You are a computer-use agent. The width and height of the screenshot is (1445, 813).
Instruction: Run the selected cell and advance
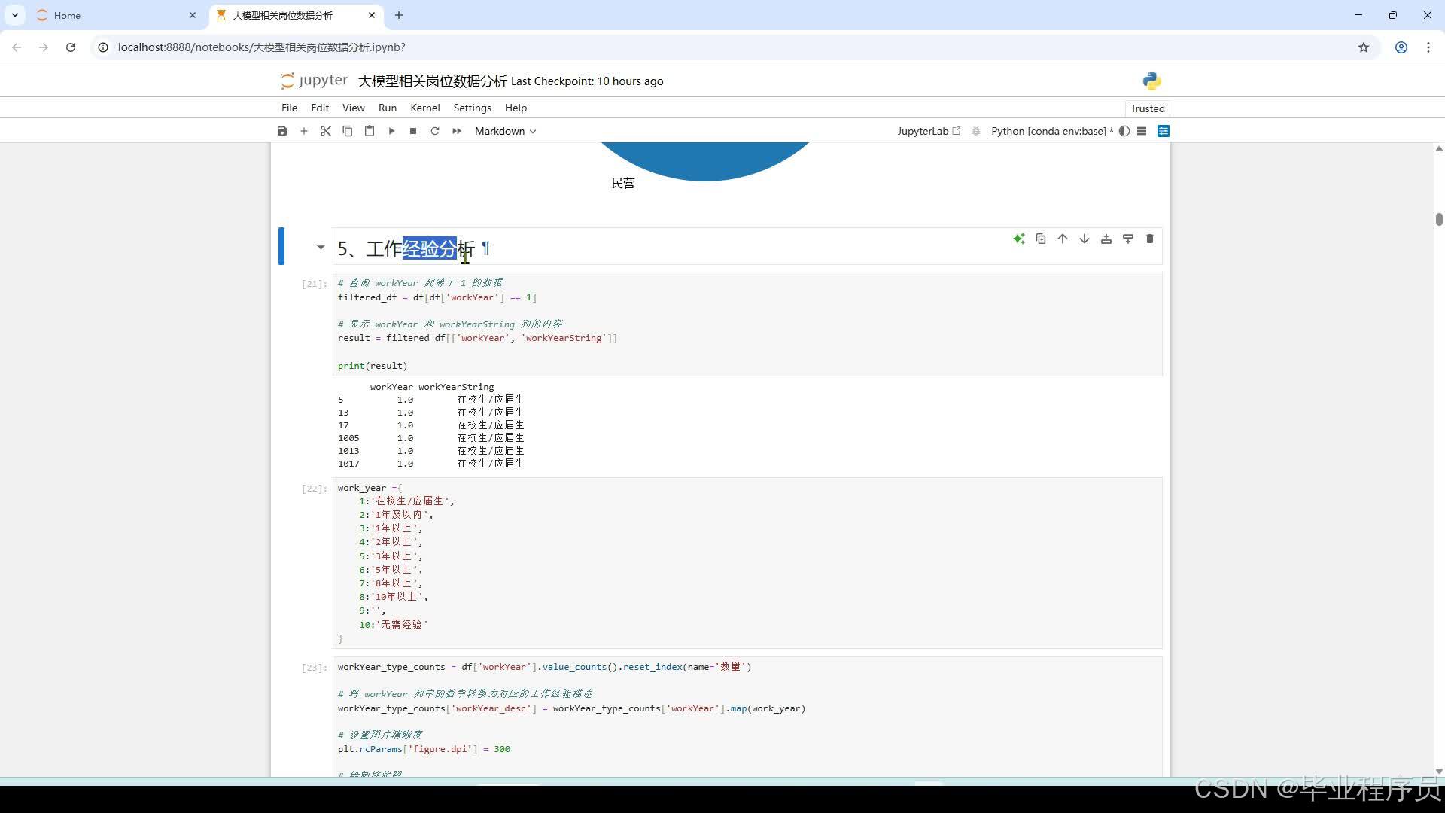point(391,131)
